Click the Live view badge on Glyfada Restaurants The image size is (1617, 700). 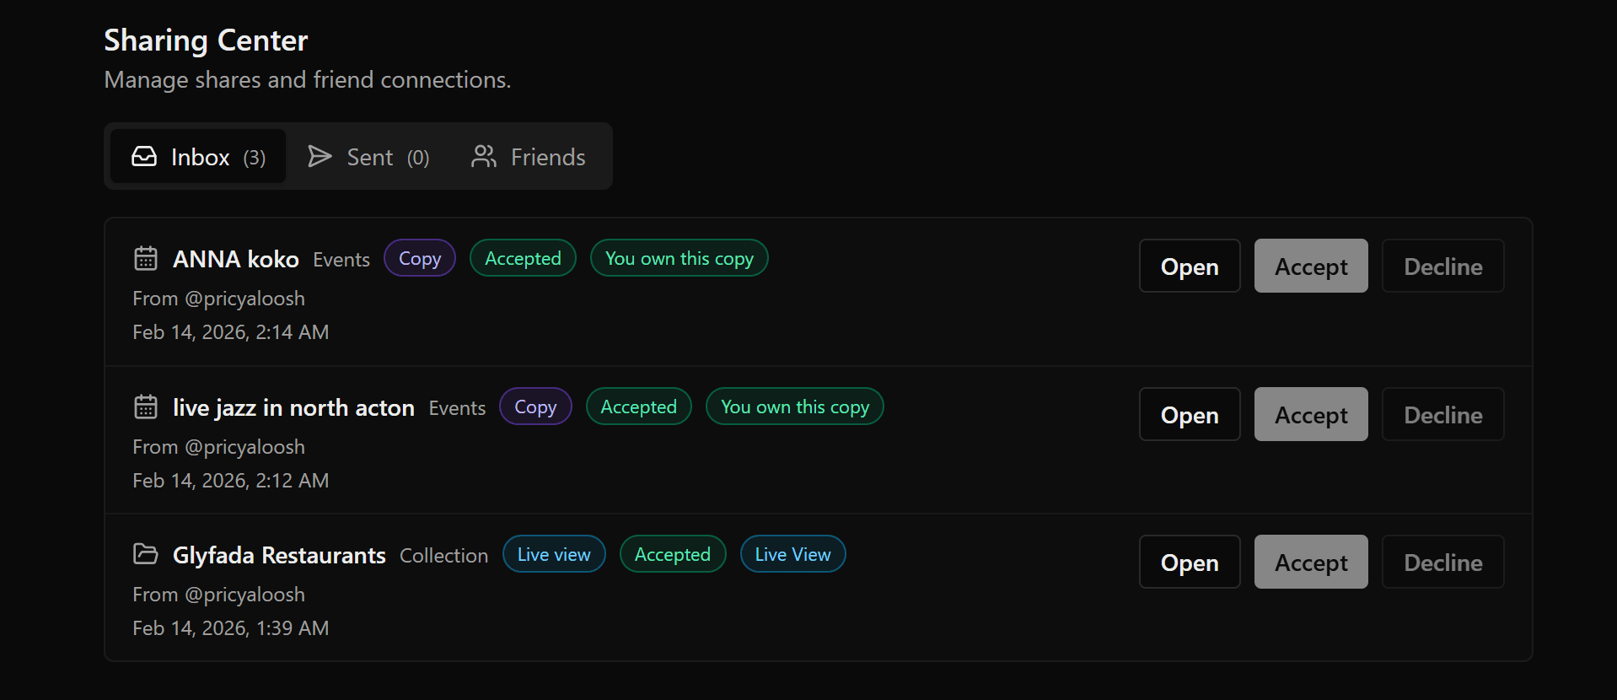coord(553,554)
